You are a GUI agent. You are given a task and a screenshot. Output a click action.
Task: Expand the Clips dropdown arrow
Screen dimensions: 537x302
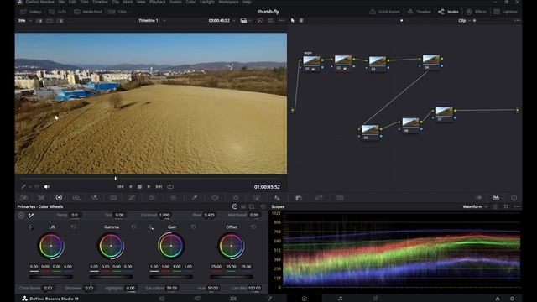129,12
